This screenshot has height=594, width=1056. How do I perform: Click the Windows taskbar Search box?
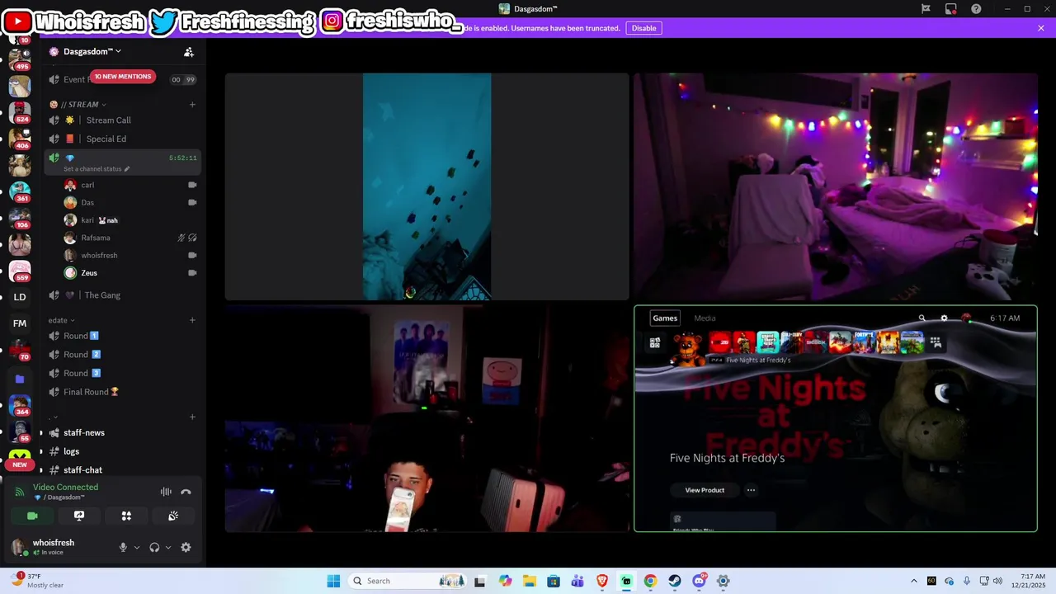(x=407, y=581)
